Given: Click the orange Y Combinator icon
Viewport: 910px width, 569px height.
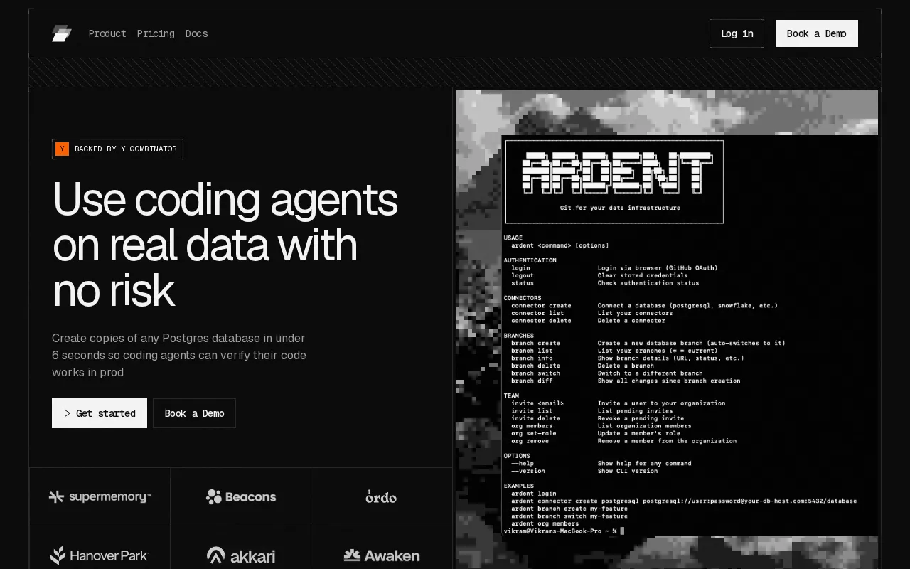Looking at the screenshot, I should tap(63, 149).
